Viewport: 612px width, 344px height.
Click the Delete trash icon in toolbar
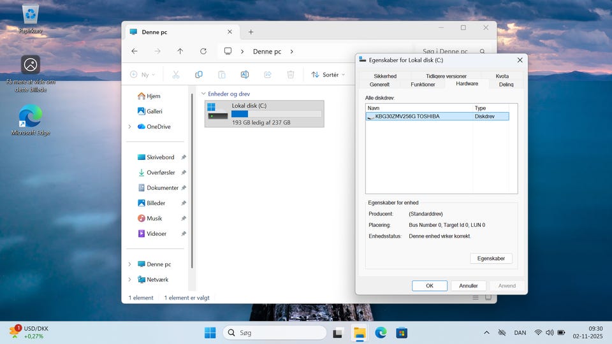tap(291, 75)
